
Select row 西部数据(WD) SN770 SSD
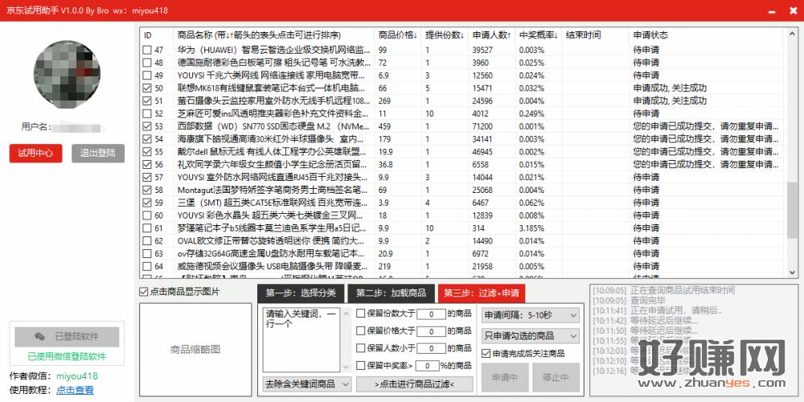(x=461, y=126)
